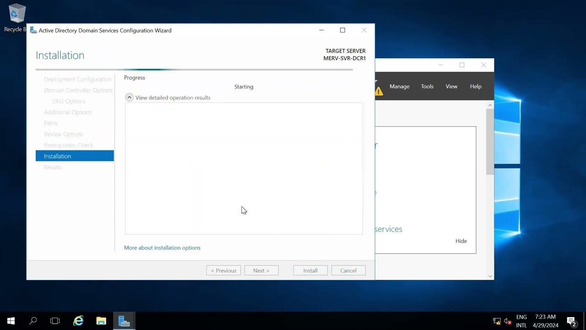Switch to Server Manager taskbar icon
This screenshot has width=586, height=330.
124,321
